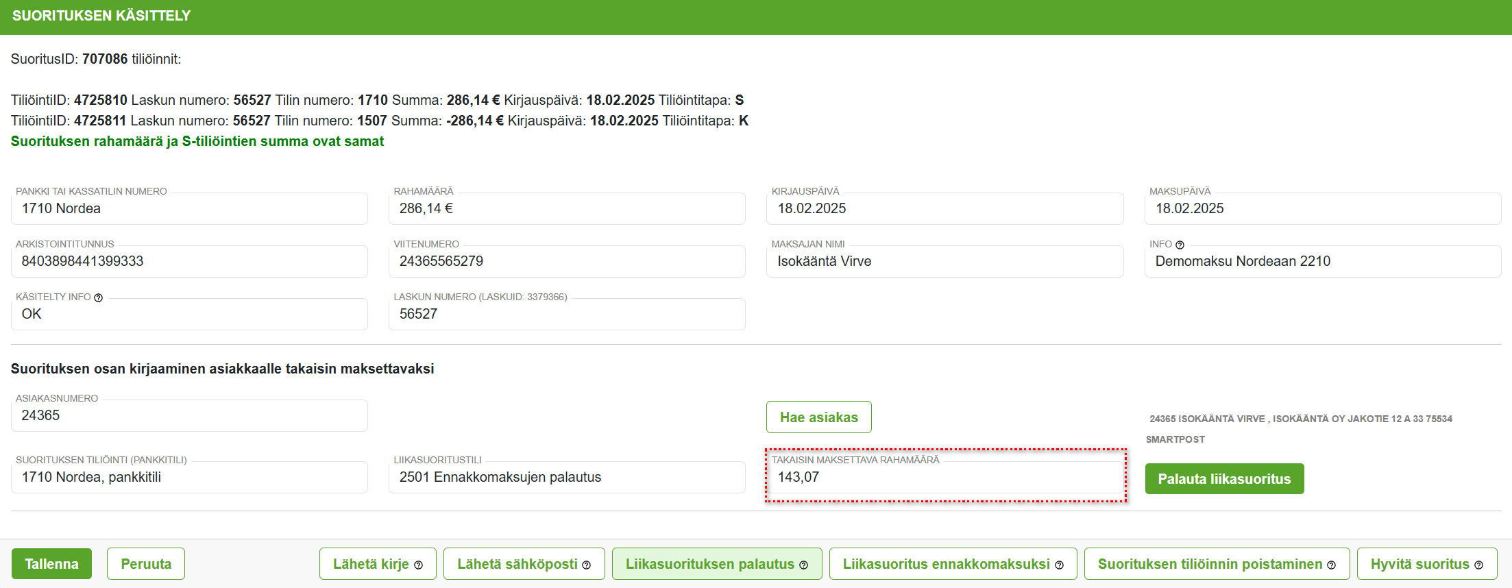This screenshot has height=588, width=1512.
Task: Open Liikasuorituksen palautus action
Action: point(717,564)
